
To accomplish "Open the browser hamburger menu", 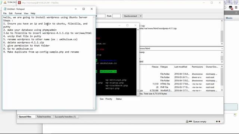I will [x=236, y=7].
